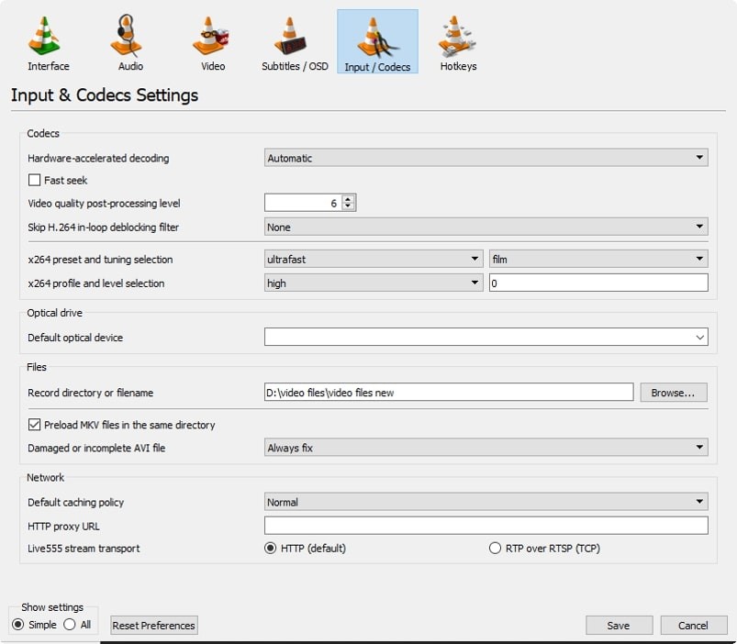The width and height of the screenshot is (737, 644).
Task: Open the Video settings cone icon
Action: (210, 36)
